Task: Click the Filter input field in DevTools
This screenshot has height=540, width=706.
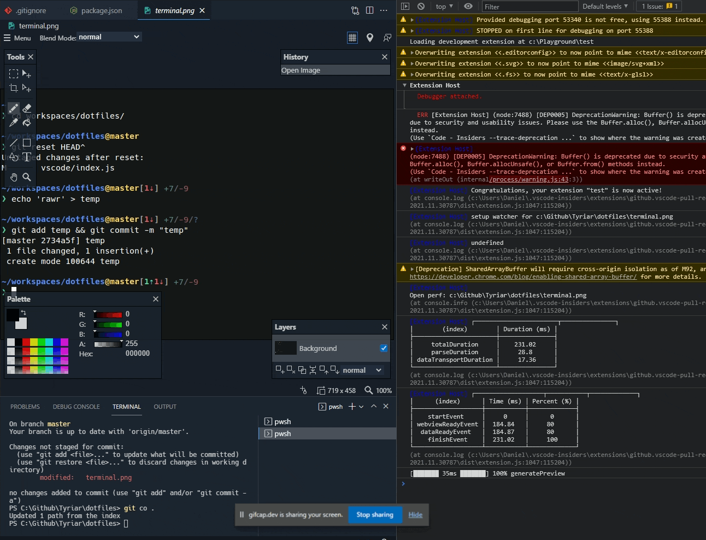Action: point(529,6)
